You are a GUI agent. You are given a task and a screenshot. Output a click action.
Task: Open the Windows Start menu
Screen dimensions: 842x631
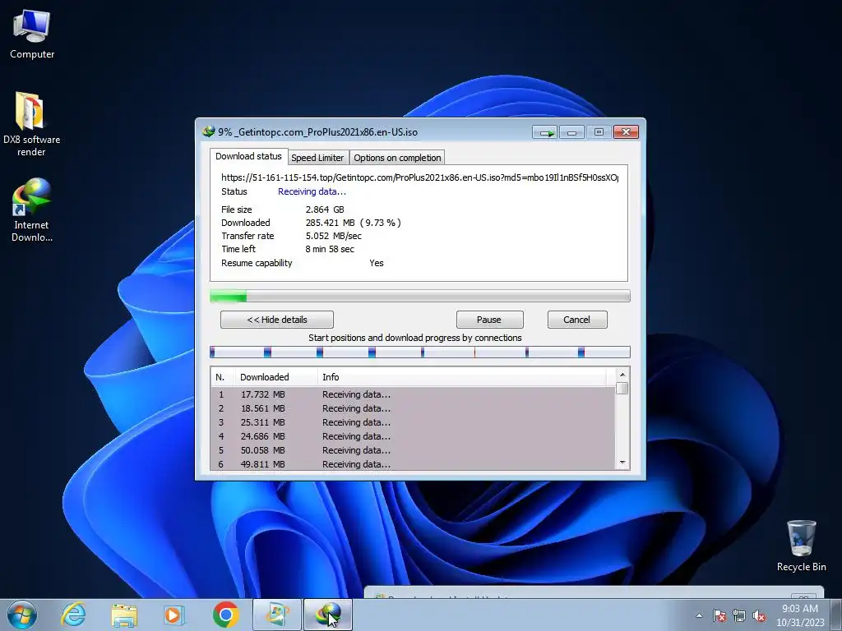[x=22, y=615]
